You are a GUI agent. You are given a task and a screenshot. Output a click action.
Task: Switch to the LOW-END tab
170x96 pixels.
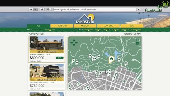pos(108,26)
